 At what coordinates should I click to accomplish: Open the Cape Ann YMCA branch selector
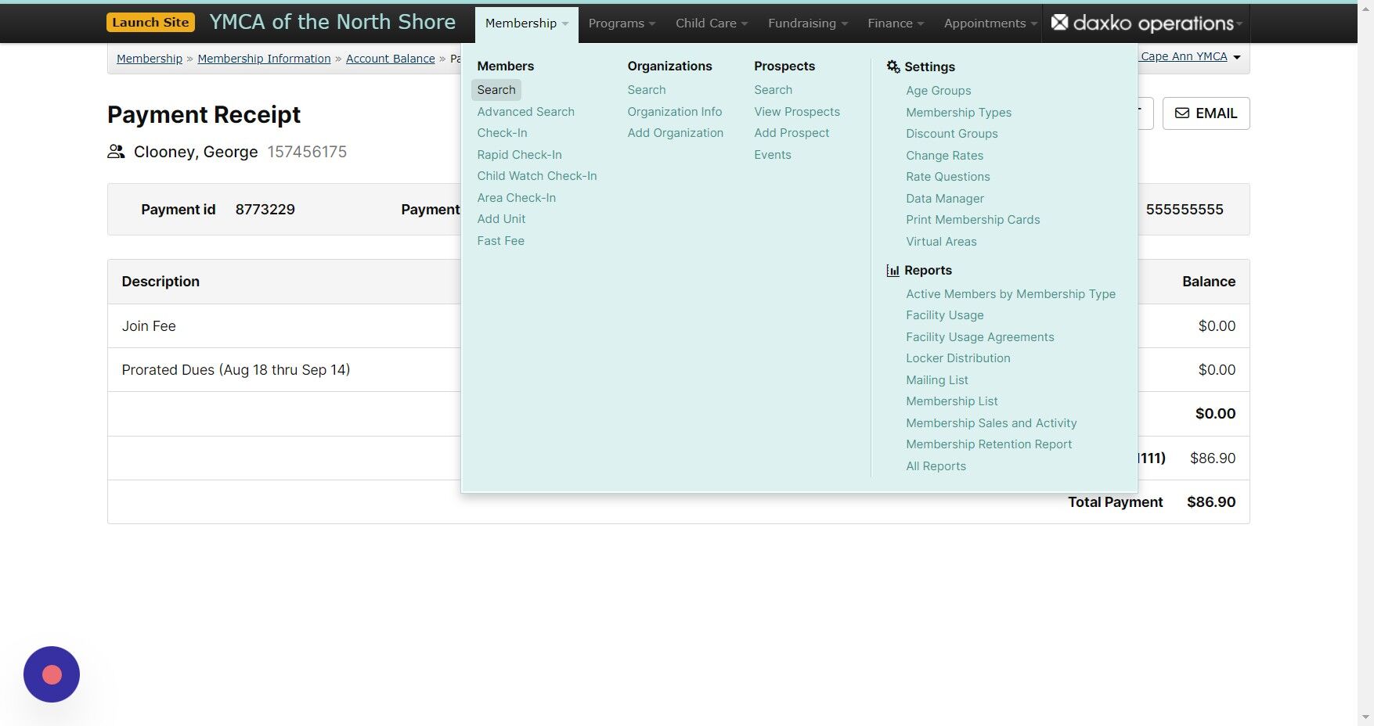point(1190,56)
